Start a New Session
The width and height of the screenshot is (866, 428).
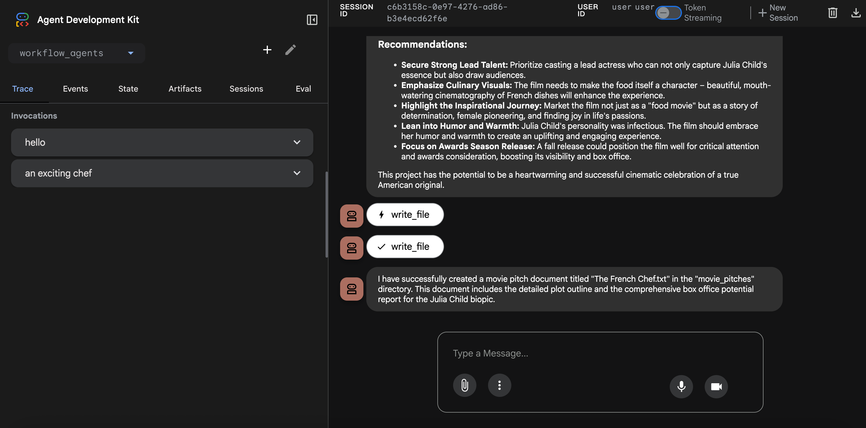[778, 13]
